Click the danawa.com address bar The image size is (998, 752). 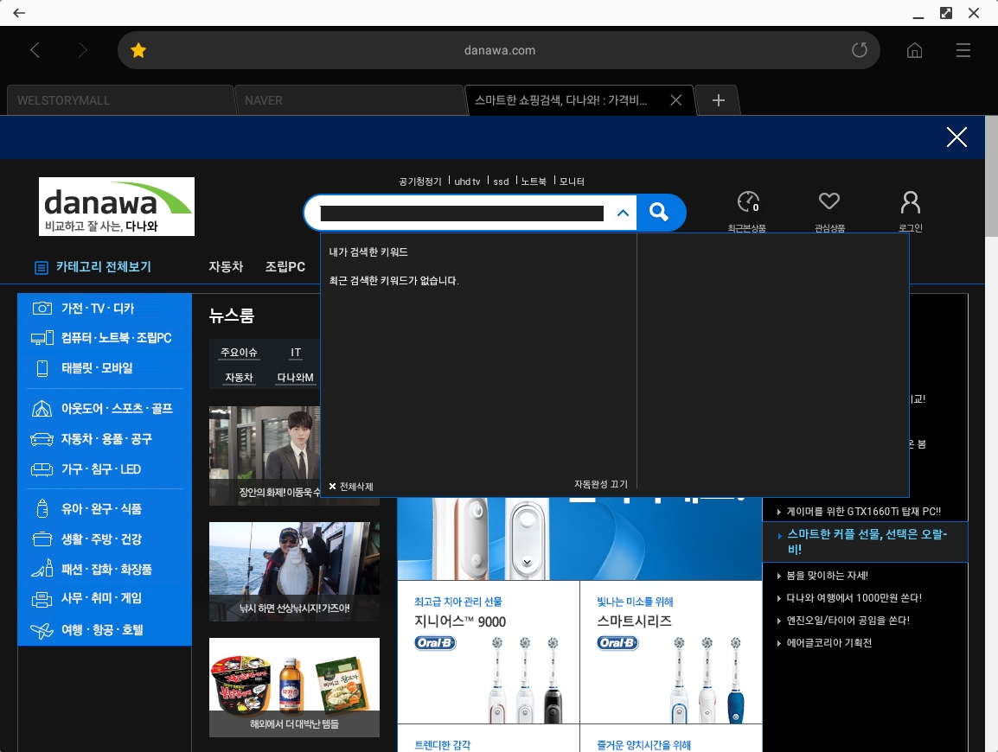[499, 50]
